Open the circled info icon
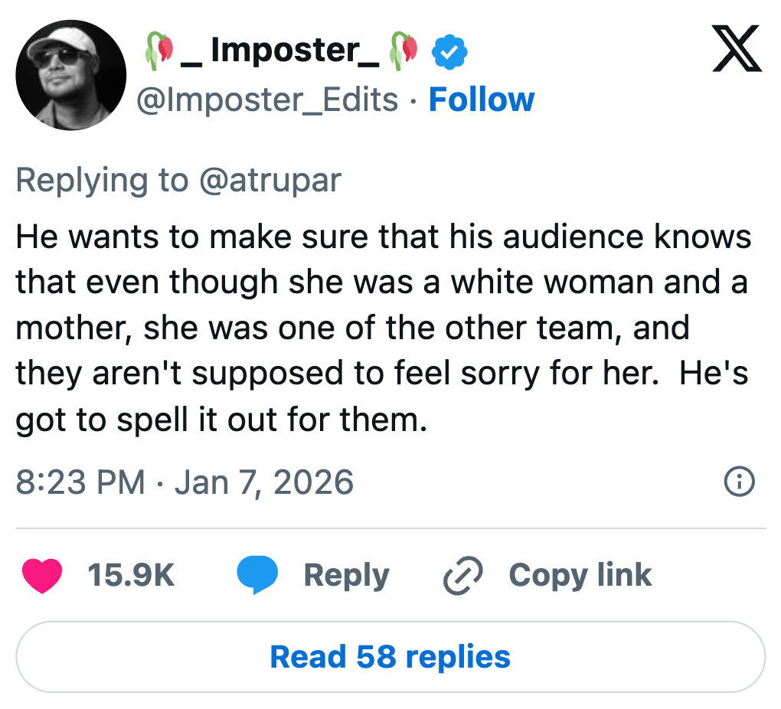The image size is (781, 709). click(739, 482)
